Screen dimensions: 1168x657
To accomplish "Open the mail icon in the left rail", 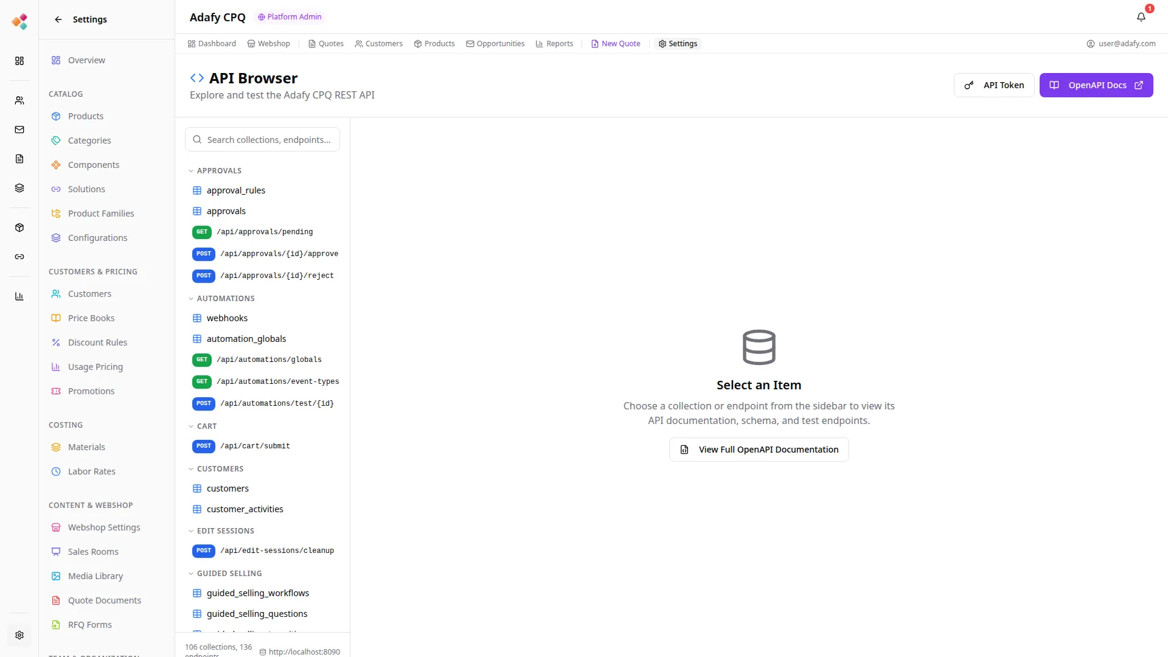I will (x=19, y=130).
